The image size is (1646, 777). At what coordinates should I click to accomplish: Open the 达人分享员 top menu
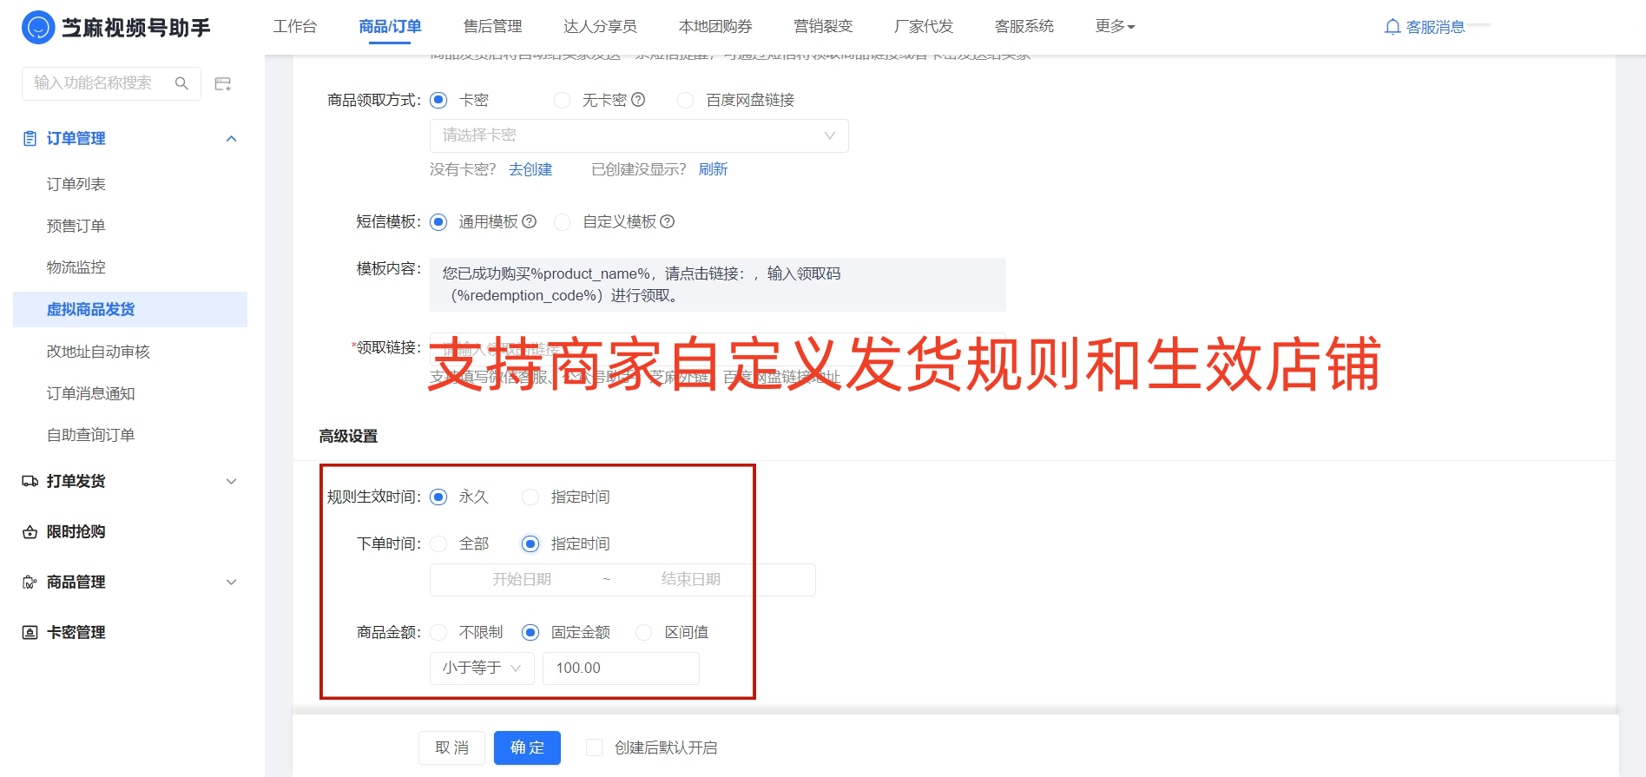(600, 26)
